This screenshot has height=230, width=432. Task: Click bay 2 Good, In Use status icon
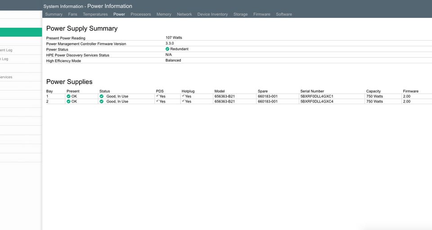pyautogui.click(x=101, y=102)
